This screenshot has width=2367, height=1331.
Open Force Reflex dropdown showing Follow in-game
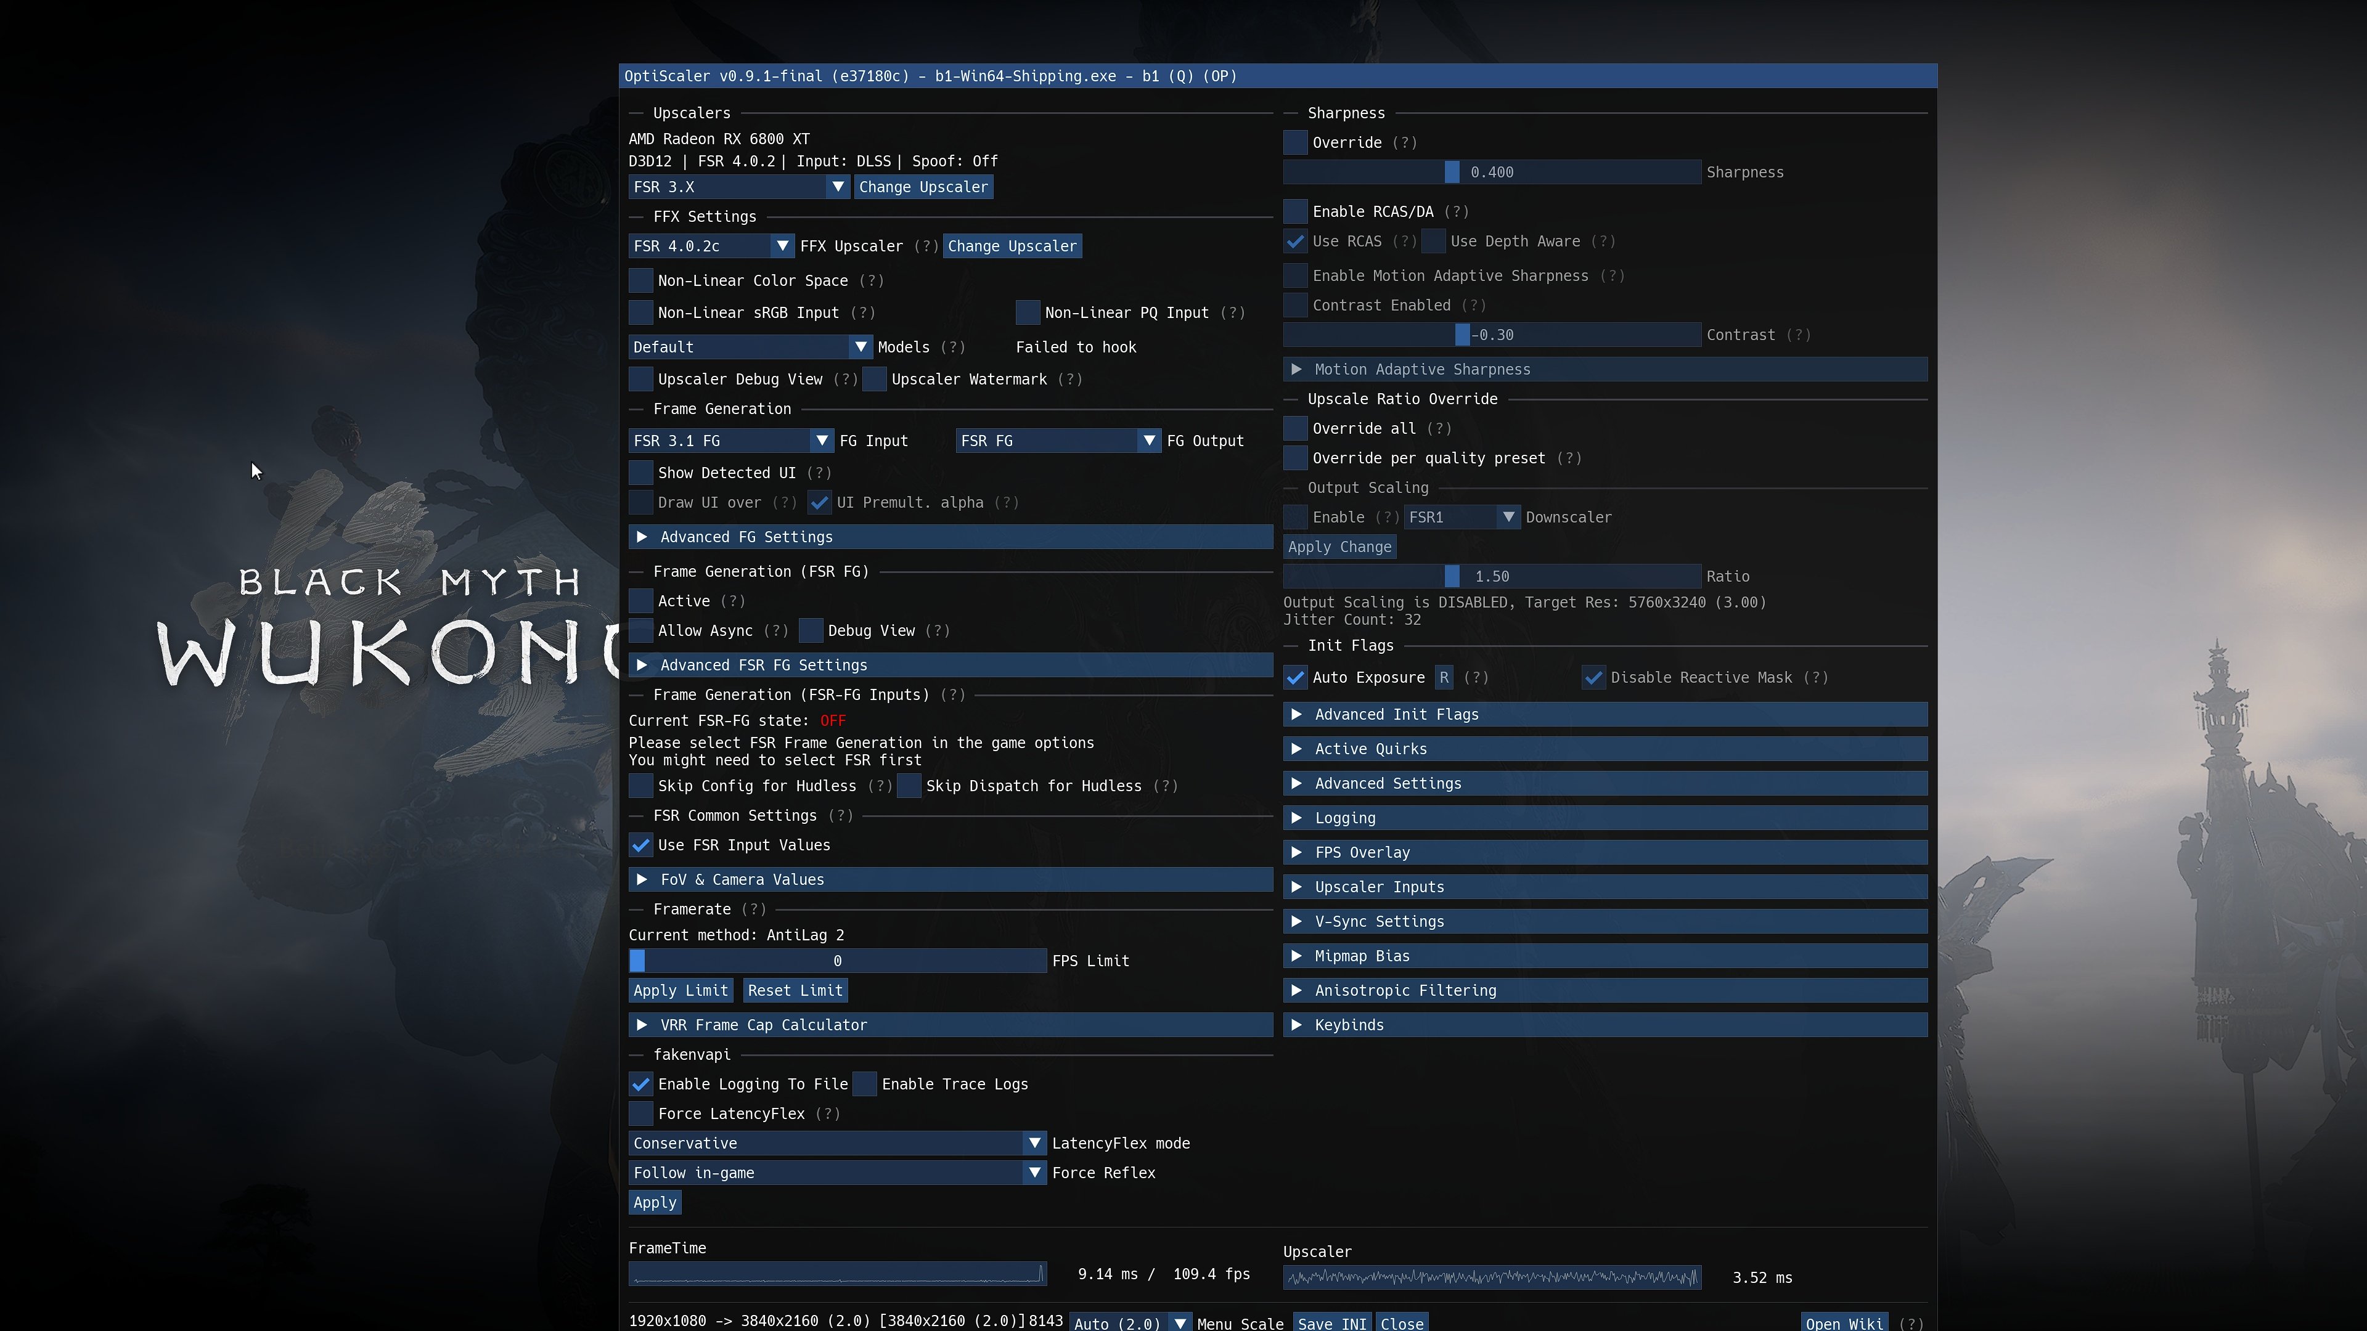pos(838,1173)
